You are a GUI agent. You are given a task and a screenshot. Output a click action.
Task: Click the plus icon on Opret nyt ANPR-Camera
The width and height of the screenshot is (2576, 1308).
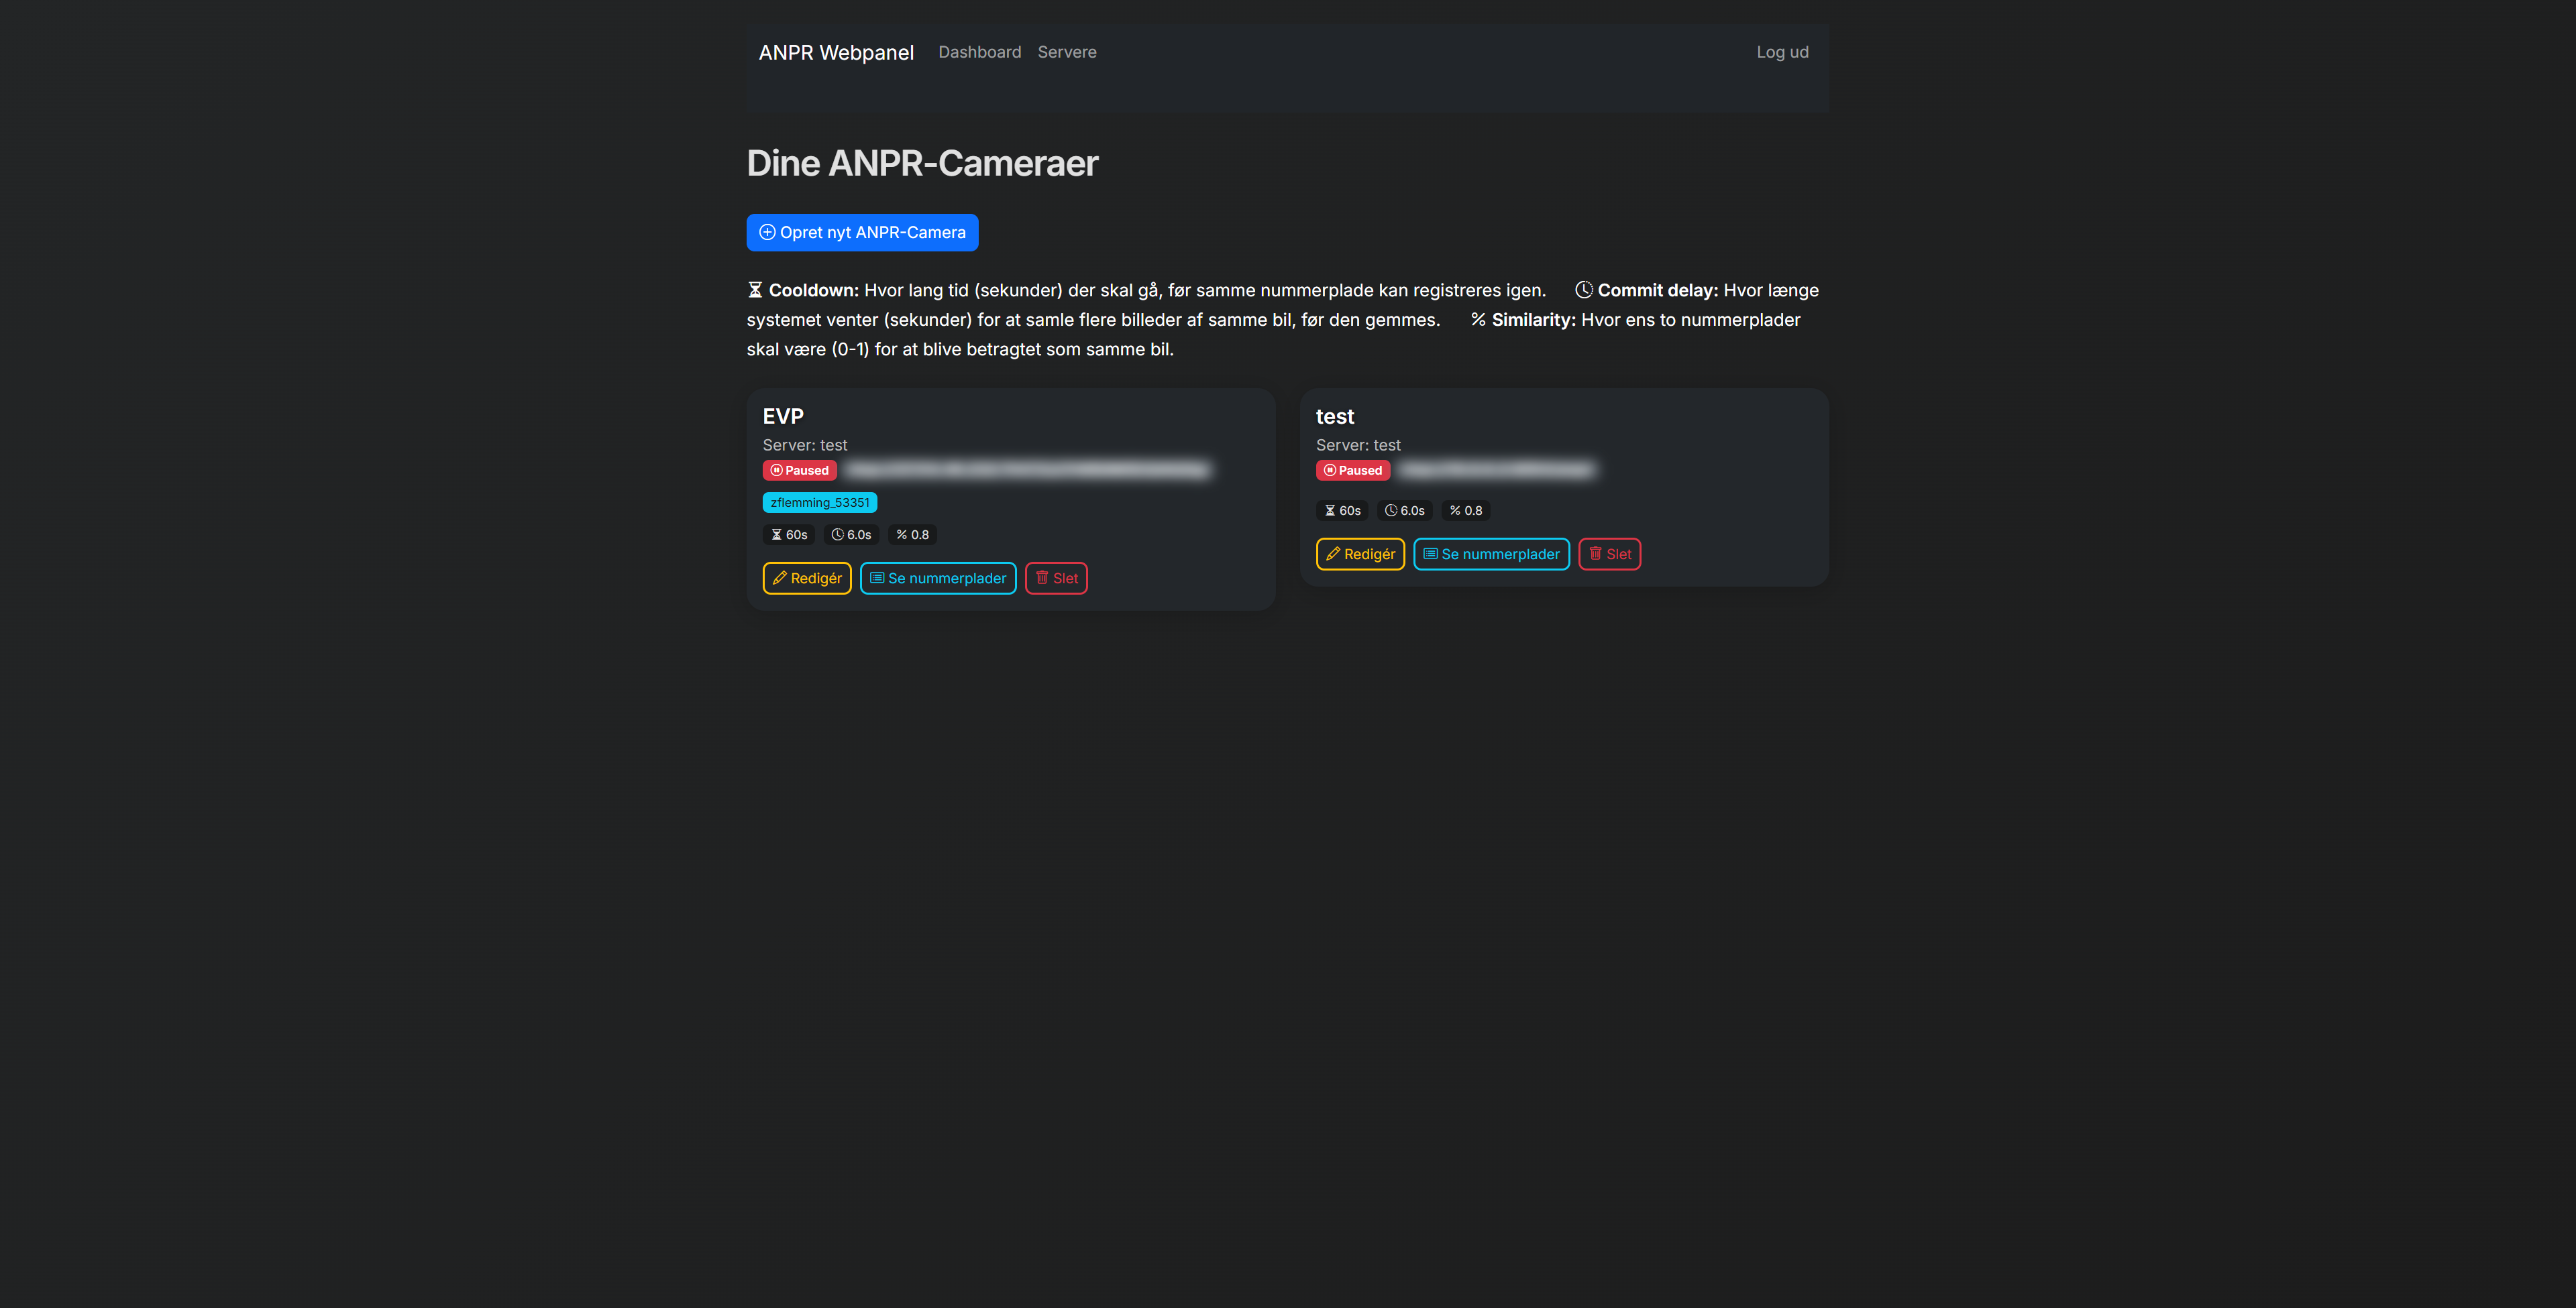(x=767, y=233)
